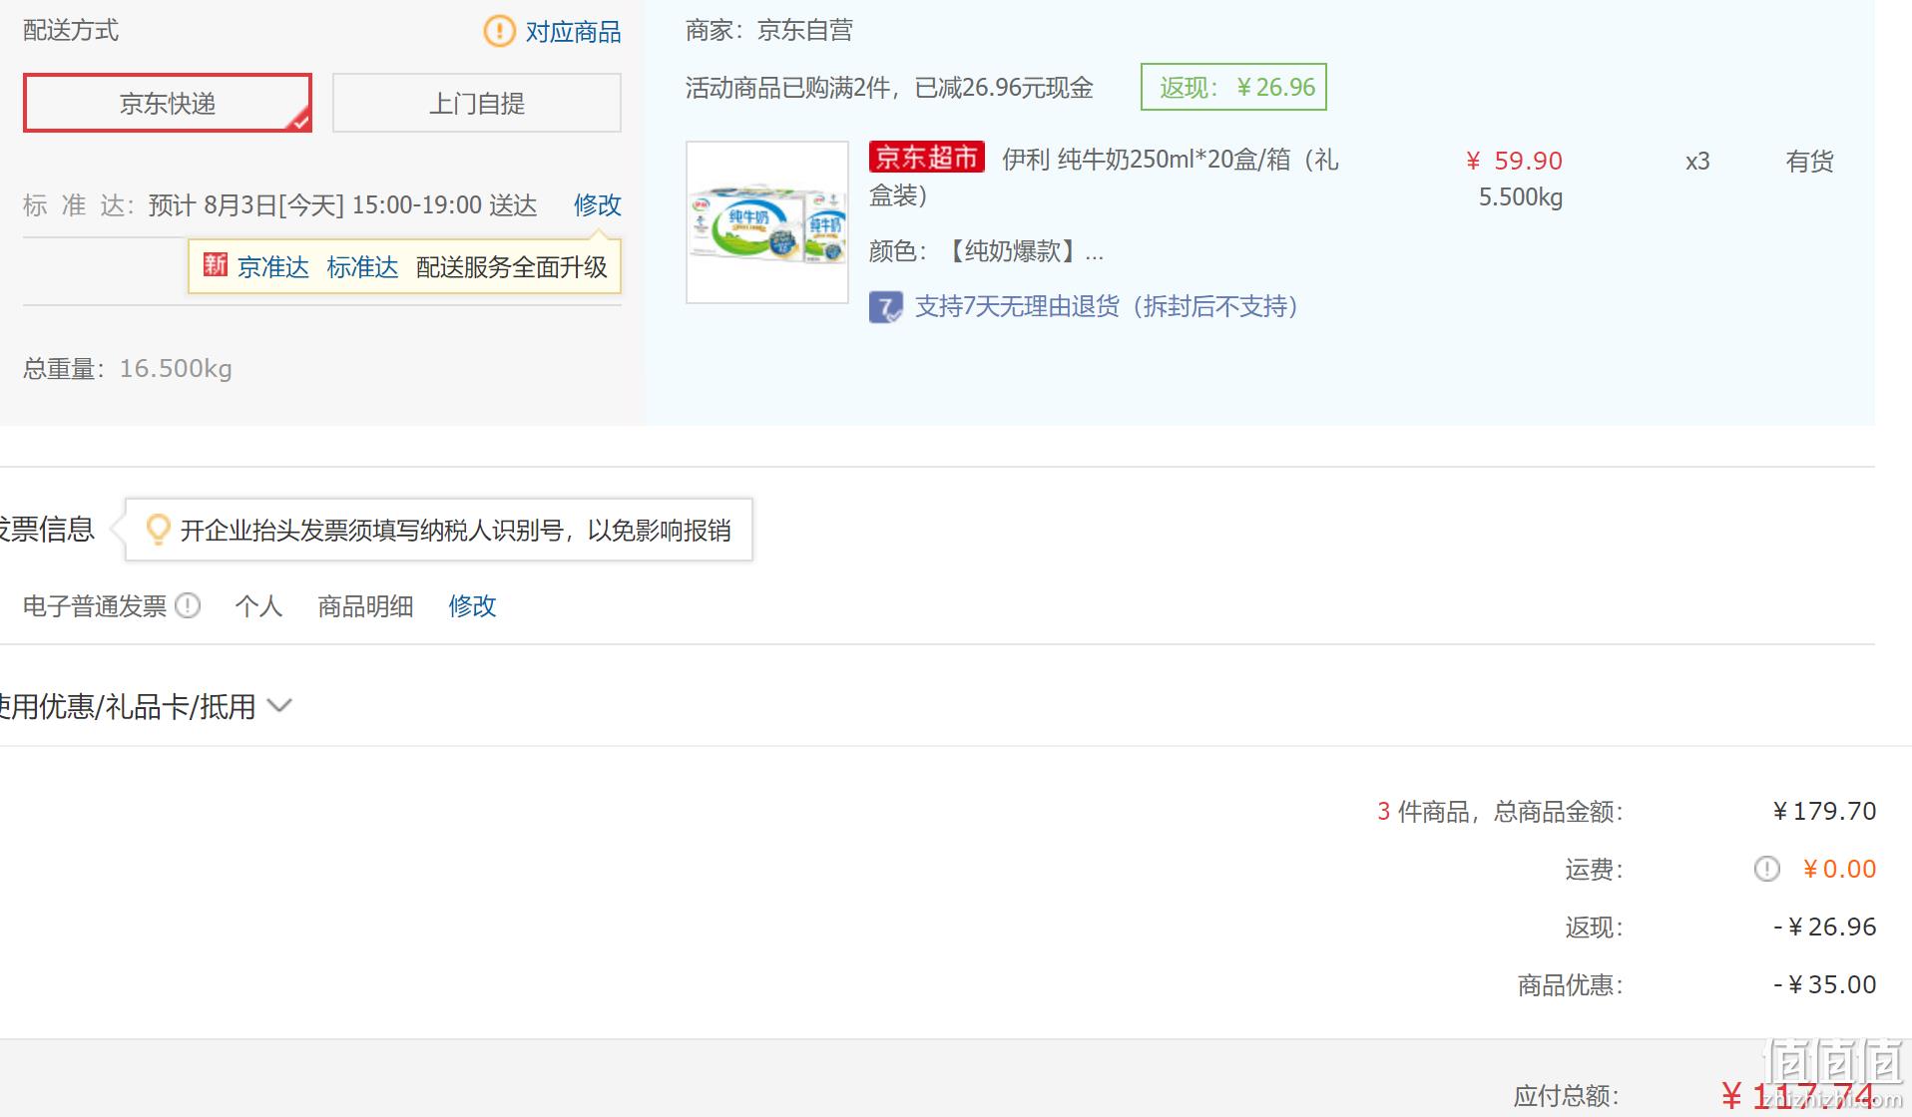Screen dimensions: 1912x1117
Task: Click the 总重量 16.500kg text
Action: (x=128, y=369)
